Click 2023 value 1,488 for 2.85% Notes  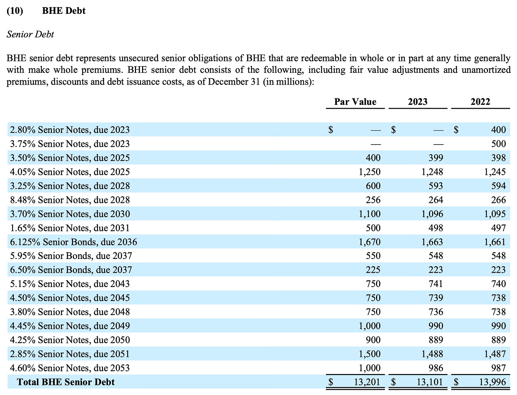[432, 354]
